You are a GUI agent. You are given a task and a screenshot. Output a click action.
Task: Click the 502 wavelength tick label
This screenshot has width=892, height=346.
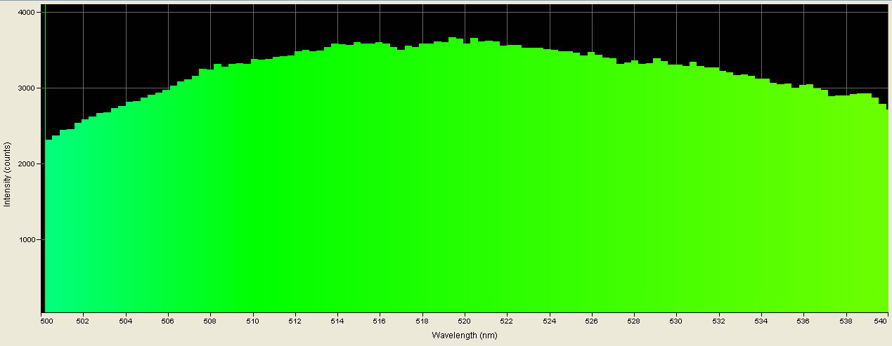84,323
